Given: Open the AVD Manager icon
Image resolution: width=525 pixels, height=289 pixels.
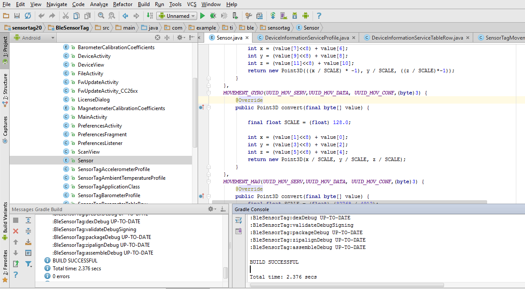Looking at the screenshot, I should tap(283, 16).
